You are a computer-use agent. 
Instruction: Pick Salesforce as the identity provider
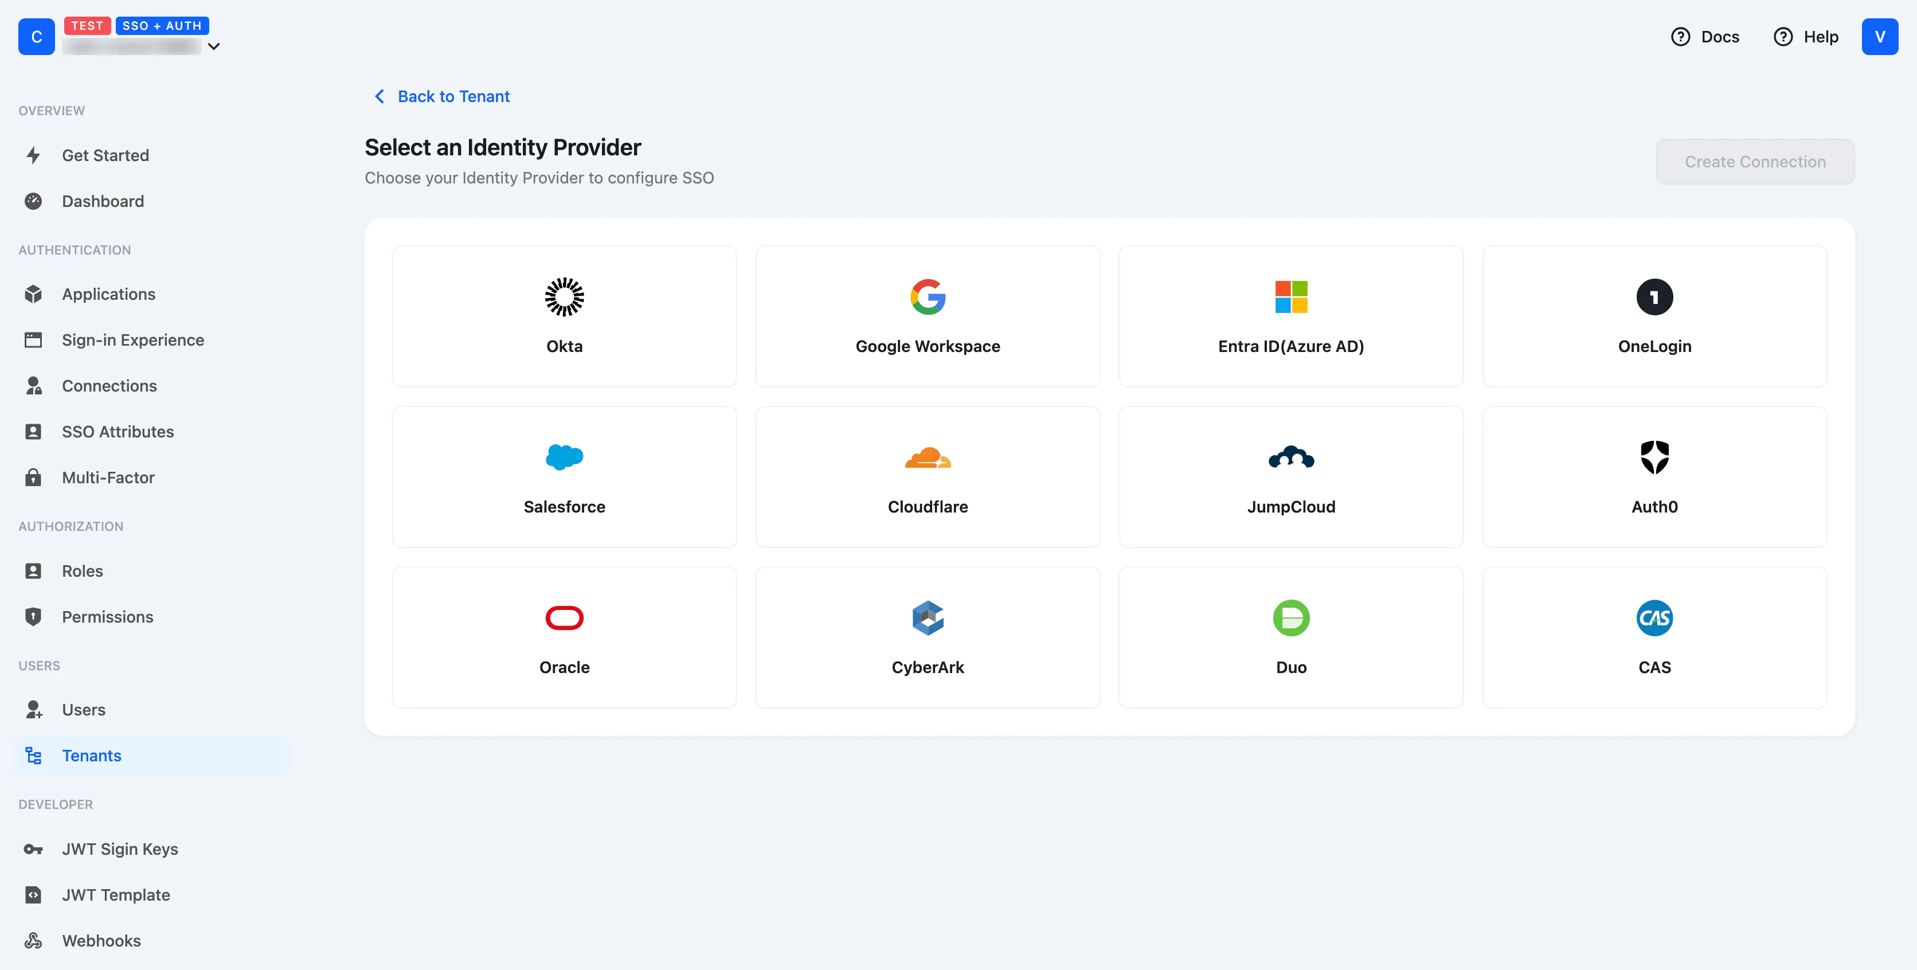point(564,477)
